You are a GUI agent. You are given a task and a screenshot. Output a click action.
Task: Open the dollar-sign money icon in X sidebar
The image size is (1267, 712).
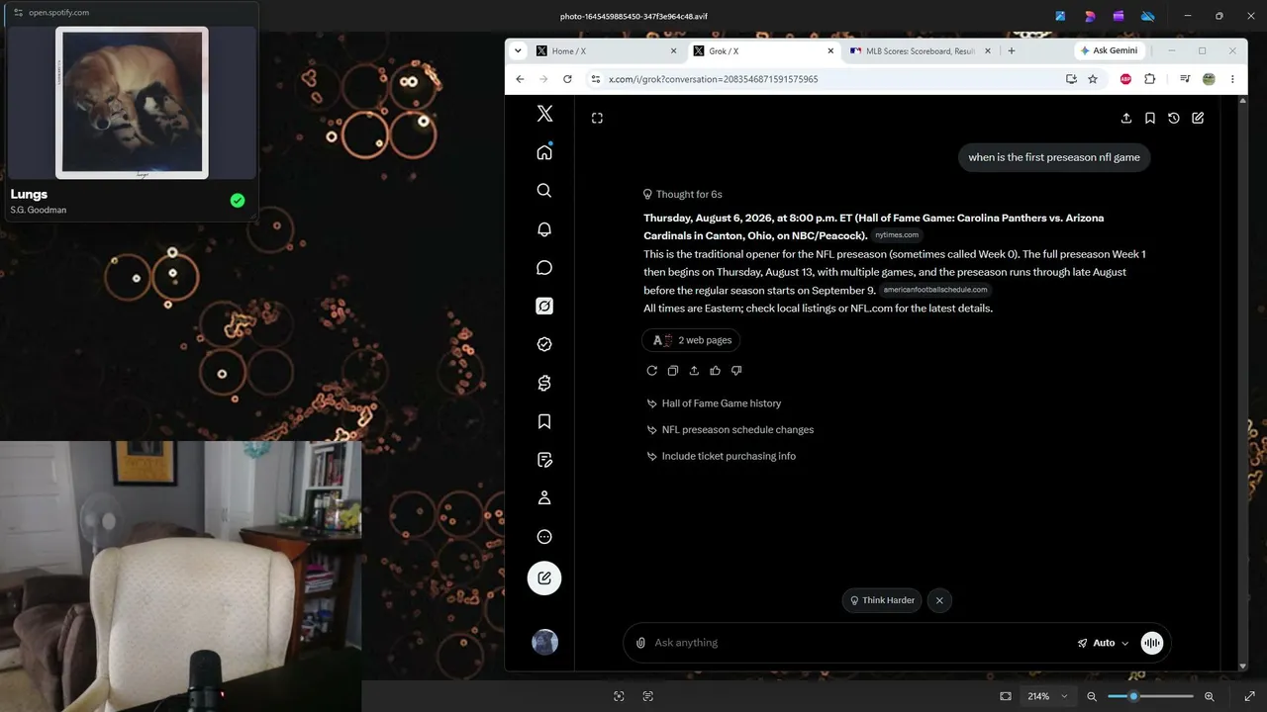click(x=544, y=384)
